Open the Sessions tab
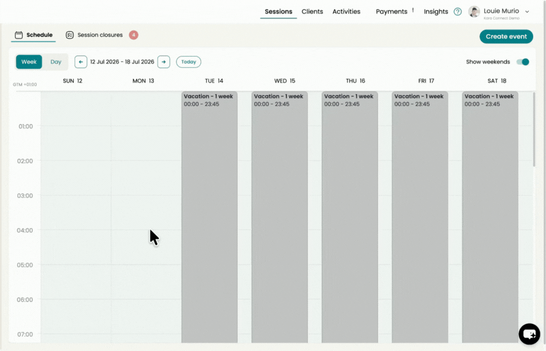The image size is (546, 351). tap(278, 12)
